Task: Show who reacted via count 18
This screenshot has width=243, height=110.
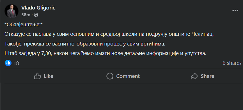Action: point(16,63)
